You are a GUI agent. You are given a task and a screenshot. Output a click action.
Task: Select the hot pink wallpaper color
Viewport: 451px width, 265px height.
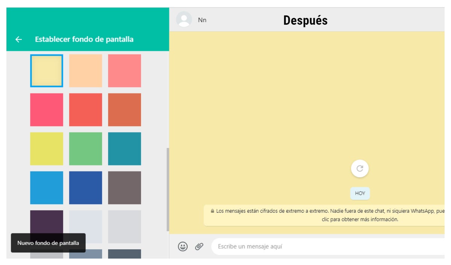(x=47, y=110)
